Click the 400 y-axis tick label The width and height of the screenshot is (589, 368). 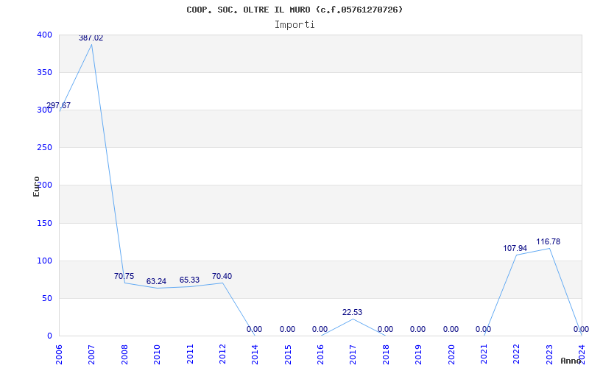[x=44, y=35]
